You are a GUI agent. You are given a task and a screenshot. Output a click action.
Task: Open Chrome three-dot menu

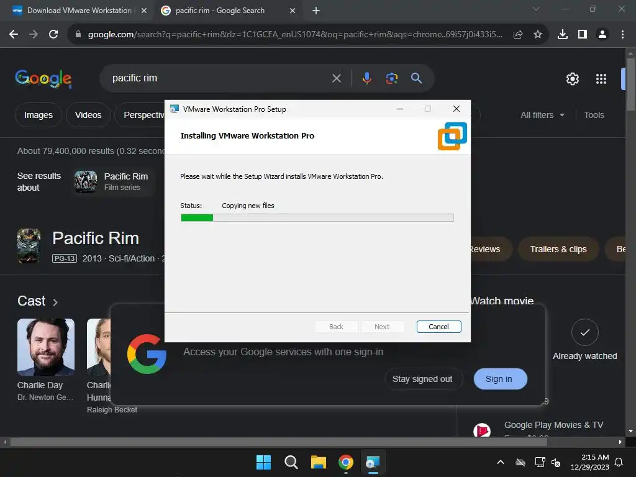pyautogui.click(x=622, y=35)
